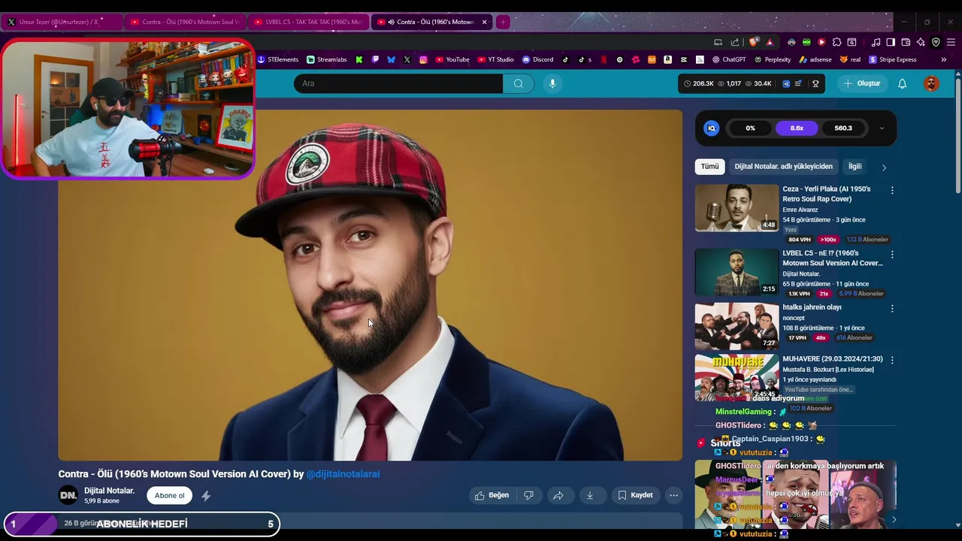Open the Ceza - Yerli Plaka video title
Viewport: 962px width, 541px height.
[x=826, y=194]
